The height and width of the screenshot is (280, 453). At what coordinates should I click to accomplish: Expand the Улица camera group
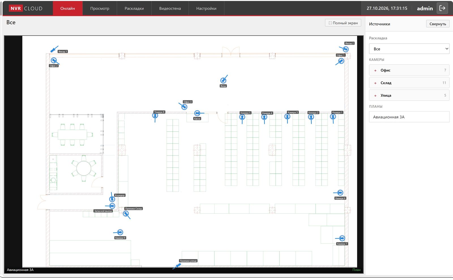[x=409, y=95]
